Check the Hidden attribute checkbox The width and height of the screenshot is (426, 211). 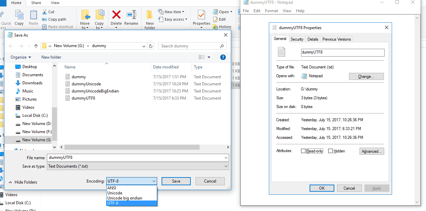[330, 151]
